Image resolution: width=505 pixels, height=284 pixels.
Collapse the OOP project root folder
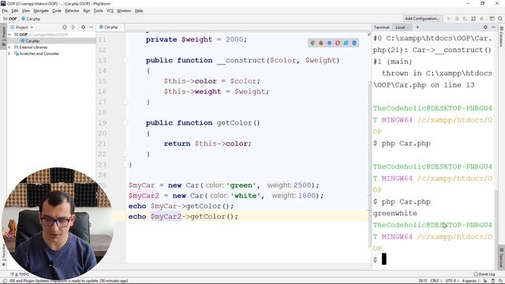tap(9, 35)
